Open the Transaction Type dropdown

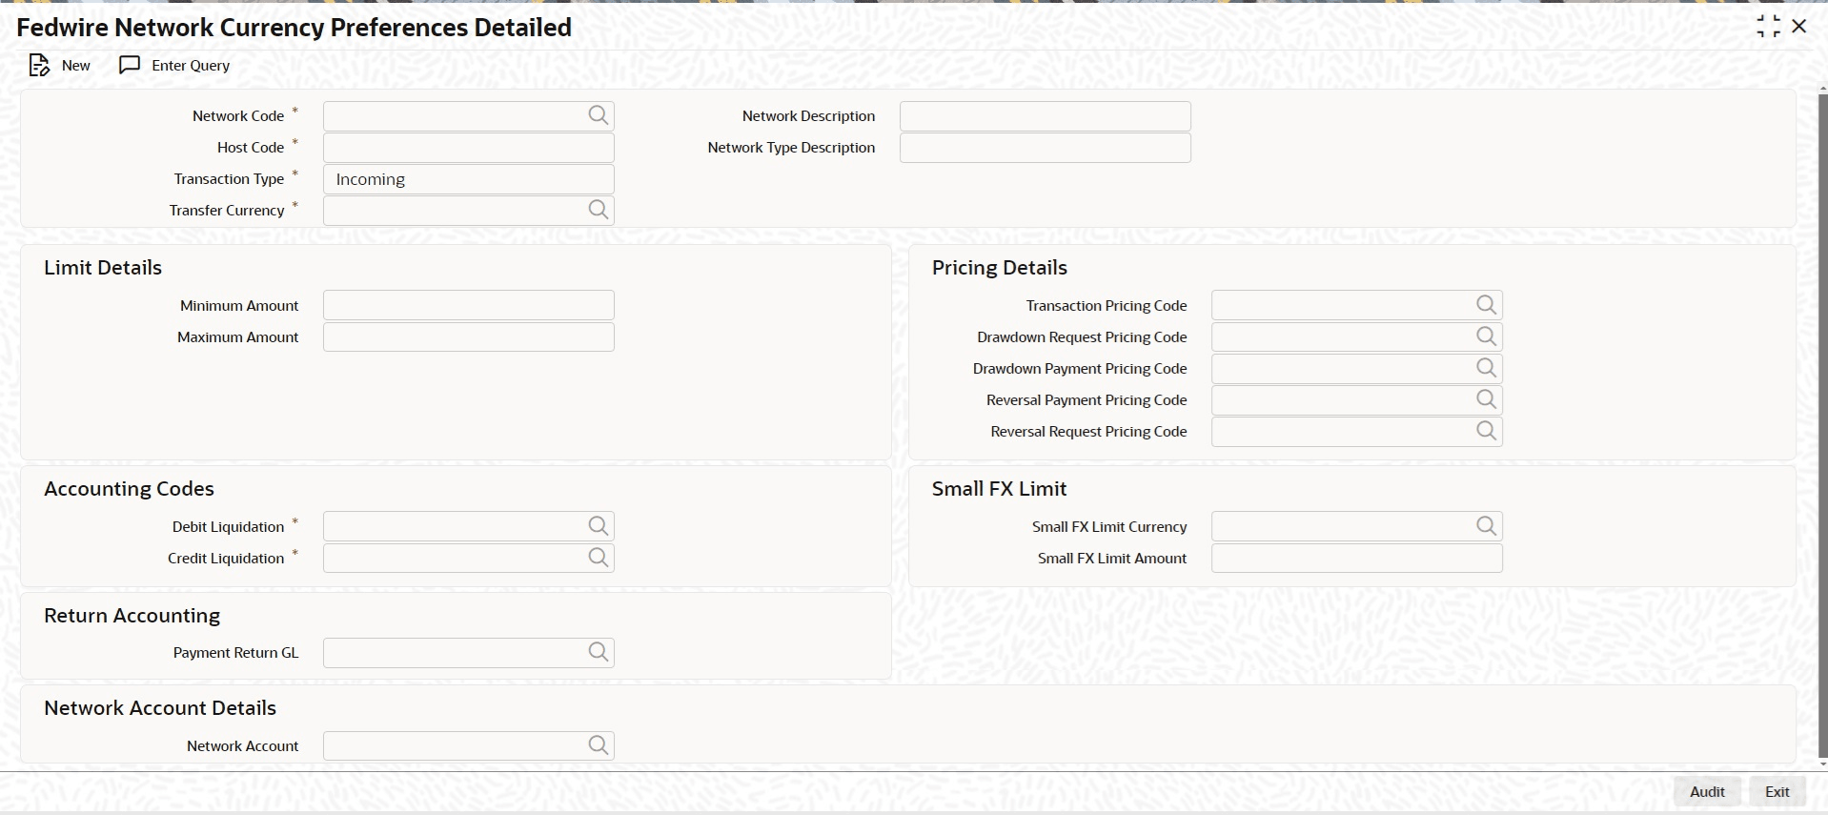pyautogui.click(x=468, y=179)
